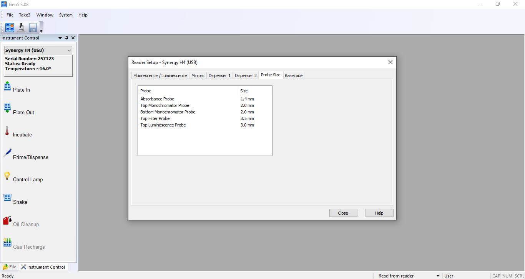Click the Plate In icon

(7, 86)
